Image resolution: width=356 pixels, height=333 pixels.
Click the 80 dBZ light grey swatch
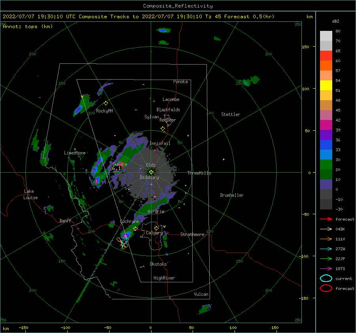coord(326,36)
